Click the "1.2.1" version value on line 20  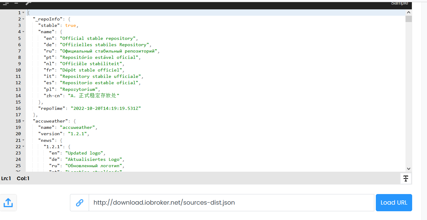pyautogui.click(x=77, y=134)
